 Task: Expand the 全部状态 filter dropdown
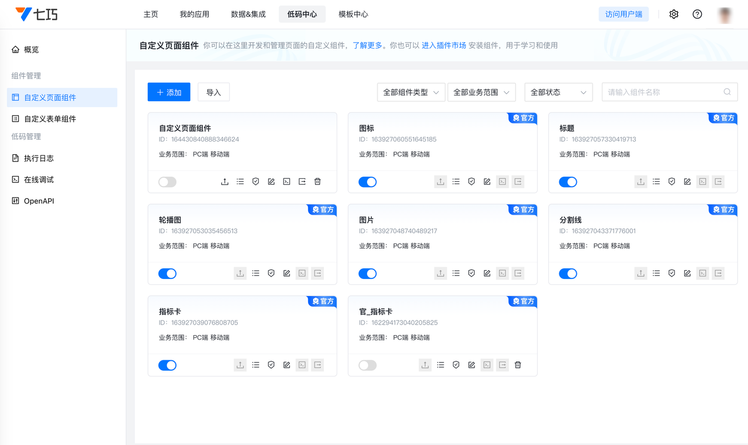[x=558, y=92]
